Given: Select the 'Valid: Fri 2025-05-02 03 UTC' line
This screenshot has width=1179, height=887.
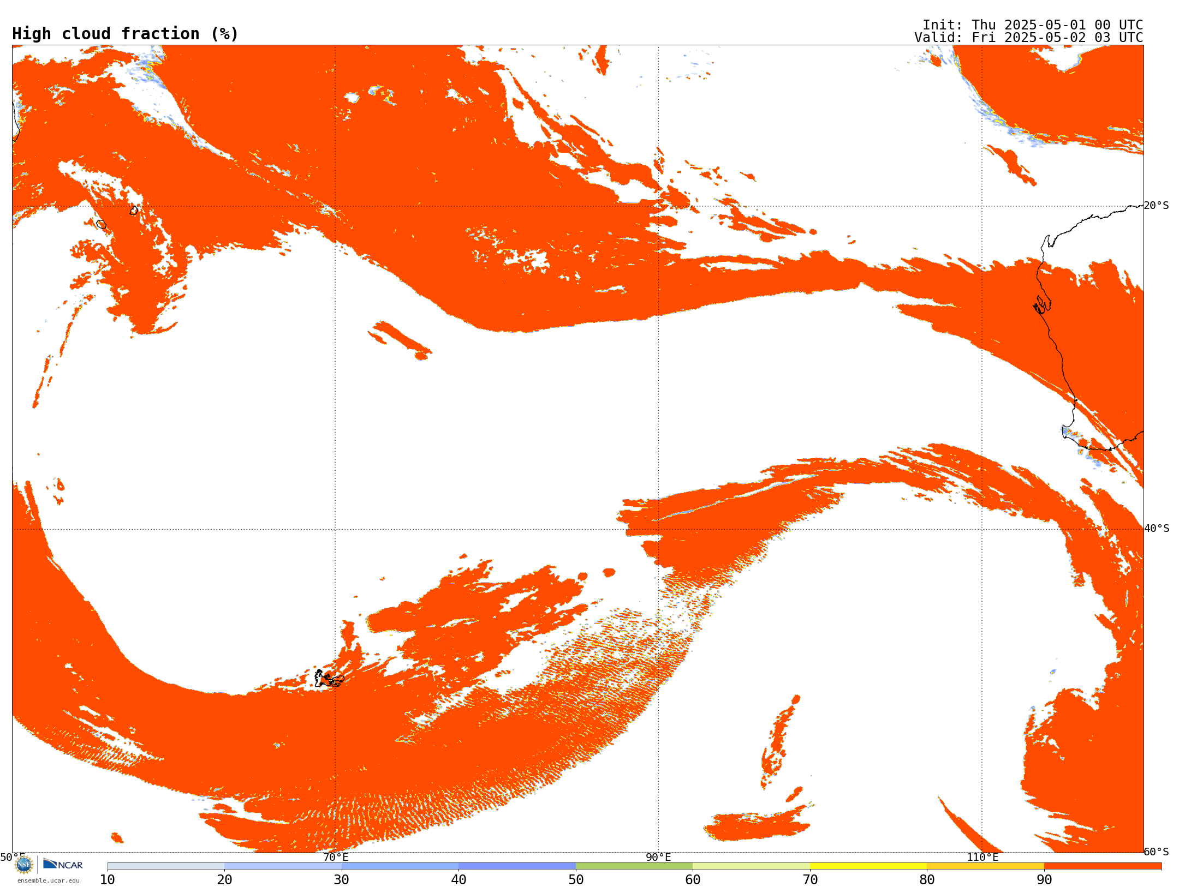Looking at the screenshot, I should click(x=1028, y=38).
